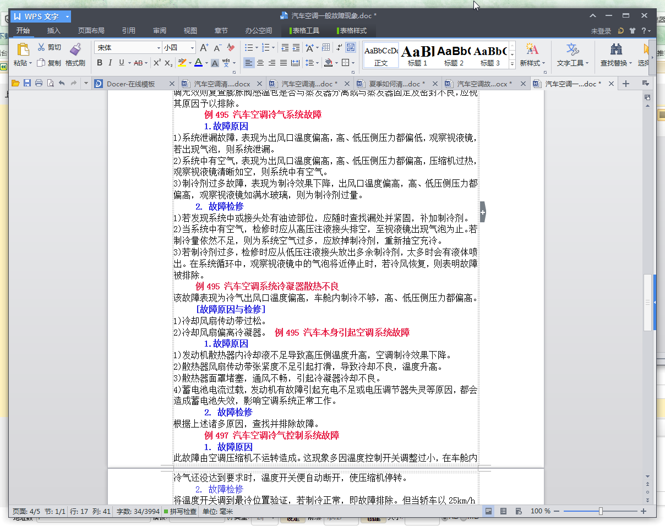665x526 pixels.
Task: Apply character shading A icon
Action: tap(215, 63)
